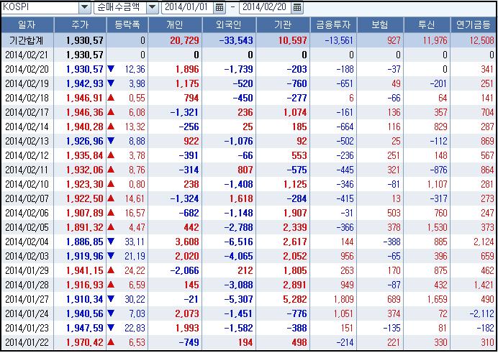Image resolution: width=498 pixels, height=353 pixels.
Task: Select the 2014/02/18 date cell
Action: pyautogui.click(x=27, y=98)
